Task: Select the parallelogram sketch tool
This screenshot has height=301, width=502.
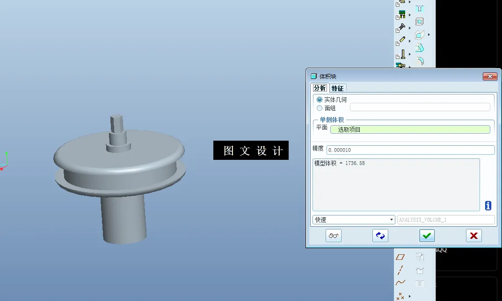Action: point(400,256)
